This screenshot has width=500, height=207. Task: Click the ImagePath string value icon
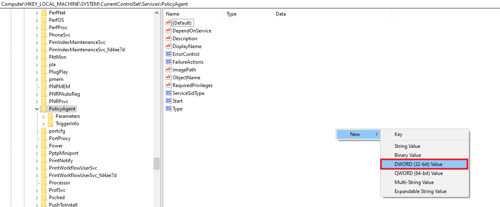pos(168,70)
